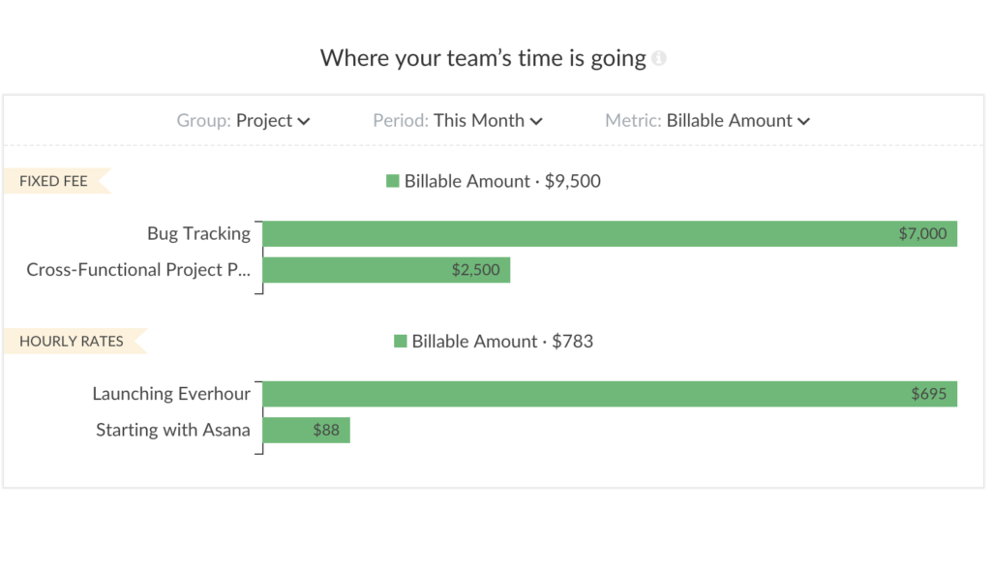
Task: Click the chevron next to Period This Month
Action: tap(537, 121)
